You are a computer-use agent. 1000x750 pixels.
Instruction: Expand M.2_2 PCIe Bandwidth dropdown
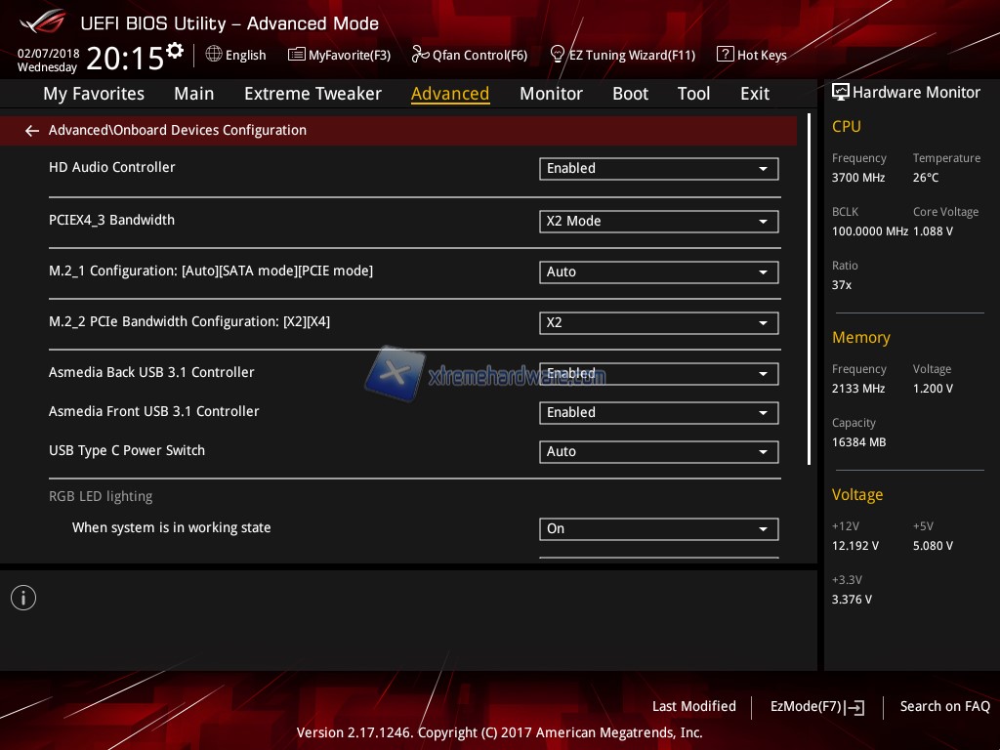coord(658,323)
